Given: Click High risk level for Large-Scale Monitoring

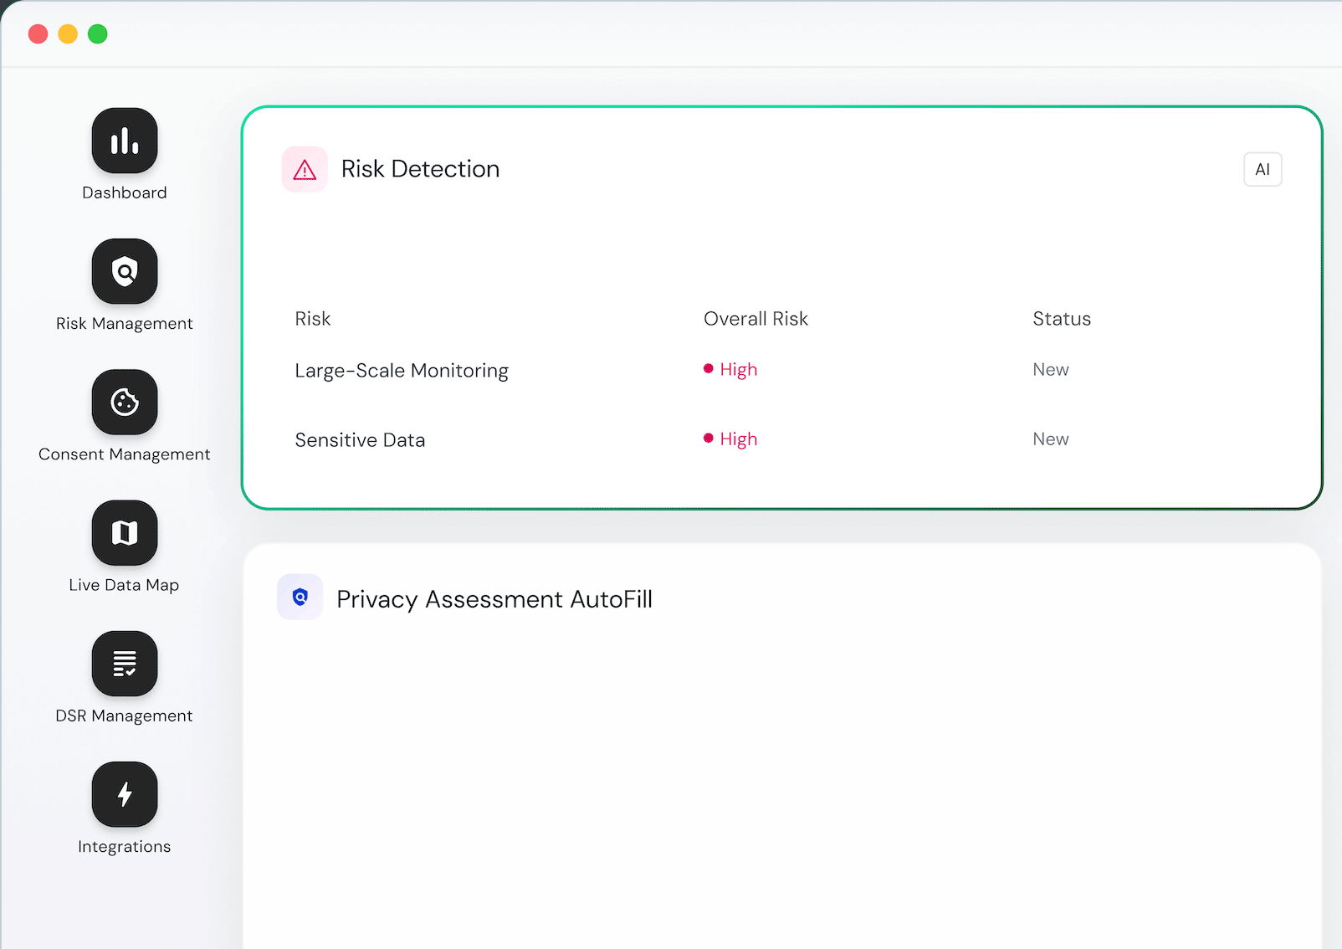Looking at the screenshot, I should (x=737, y=370).
